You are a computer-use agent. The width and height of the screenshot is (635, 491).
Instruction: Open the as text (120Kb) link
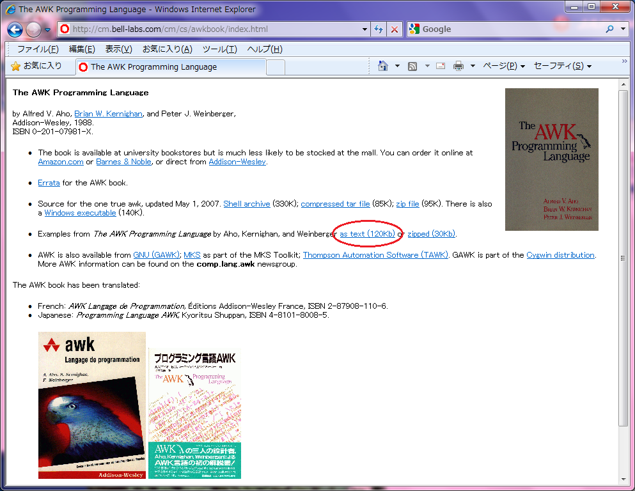(x=367, y=234)
